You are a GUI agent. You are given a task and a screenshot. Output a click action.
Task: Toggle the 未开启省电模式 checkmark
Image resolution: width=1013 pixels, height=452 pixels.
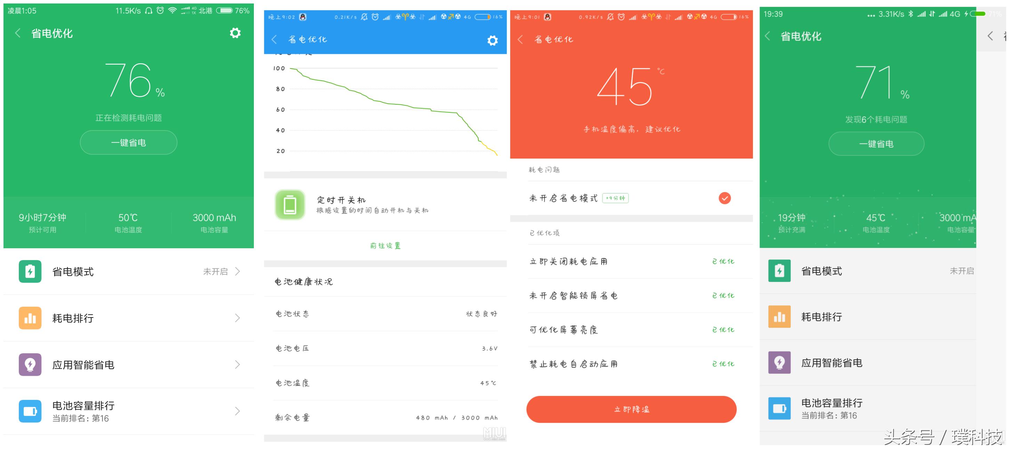725,198
